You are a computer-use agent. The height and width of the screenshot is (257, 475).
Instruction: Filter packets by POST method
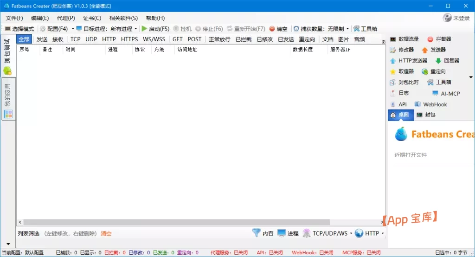click(194, 39)
